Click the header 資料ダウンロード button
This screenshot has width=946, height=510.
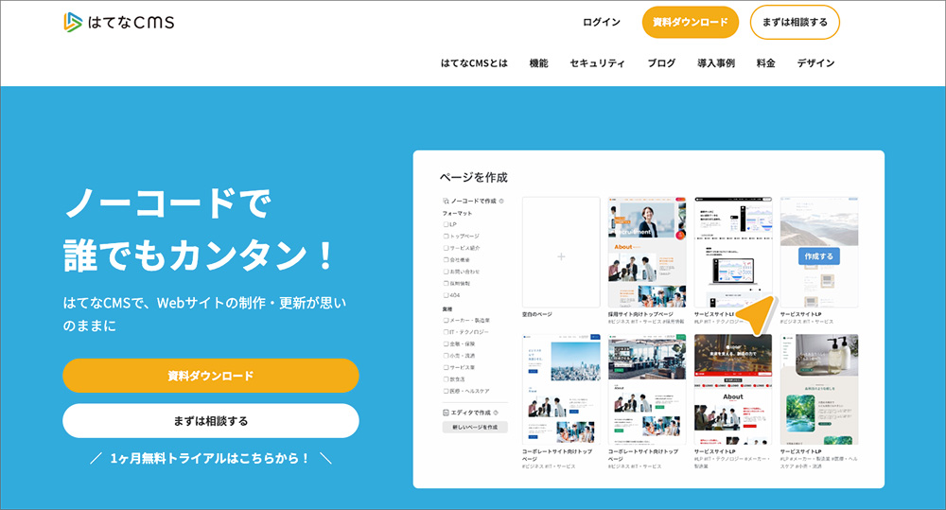pos(691,23)
